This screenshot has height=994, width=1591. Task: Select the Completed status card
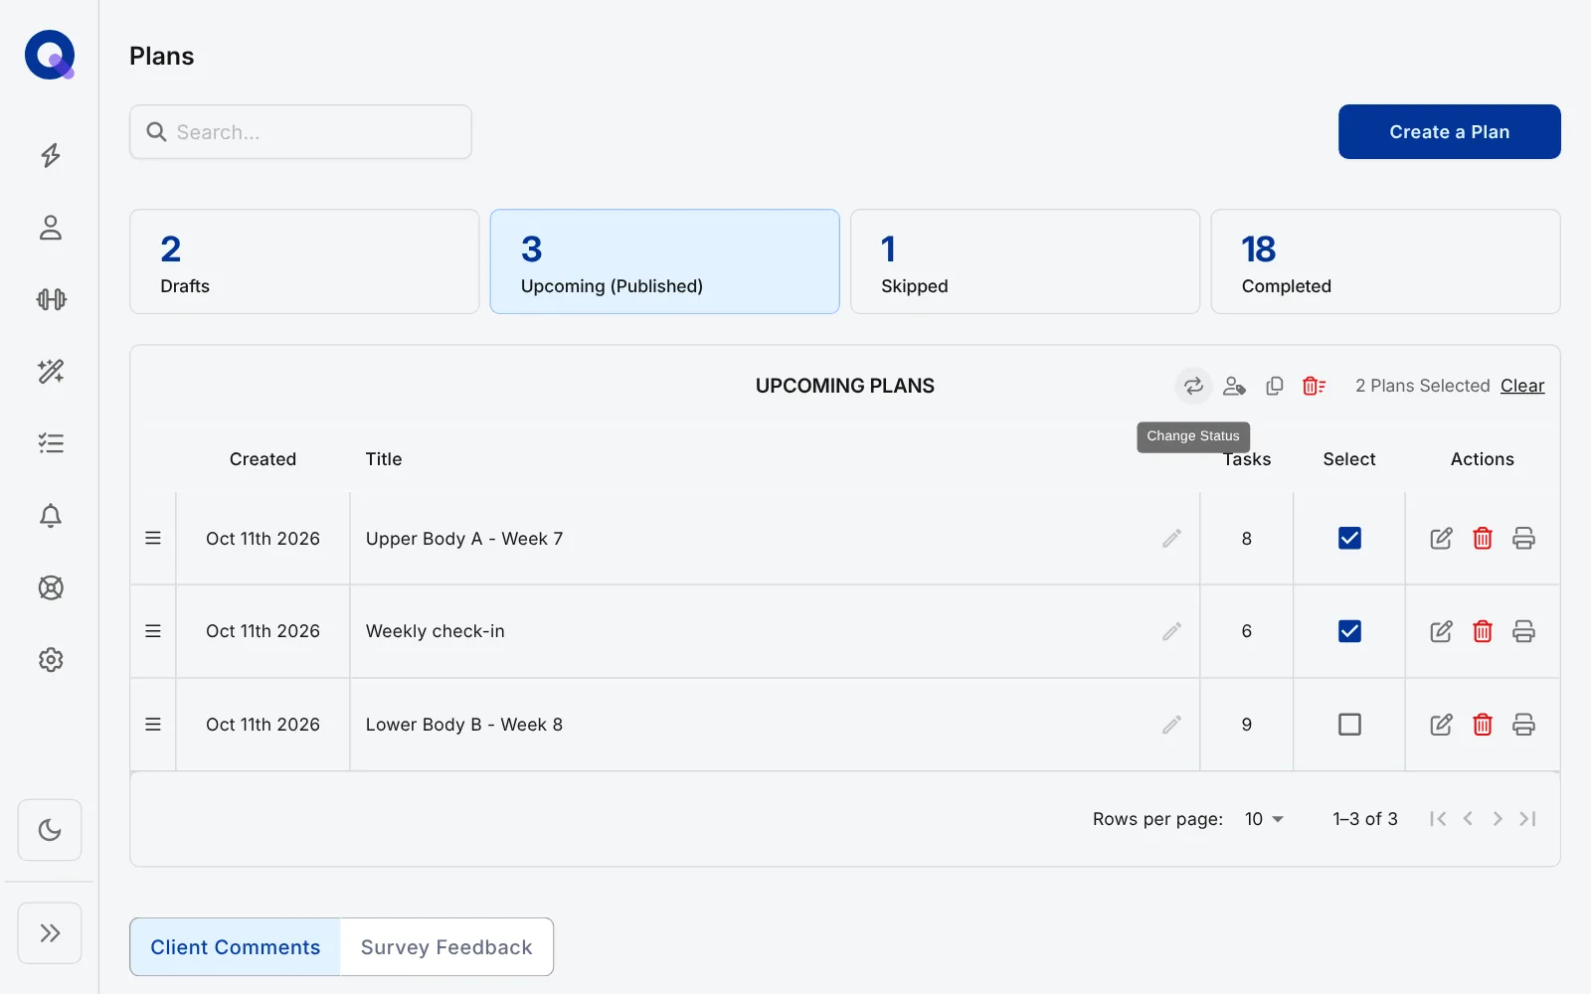point(1385,261)
